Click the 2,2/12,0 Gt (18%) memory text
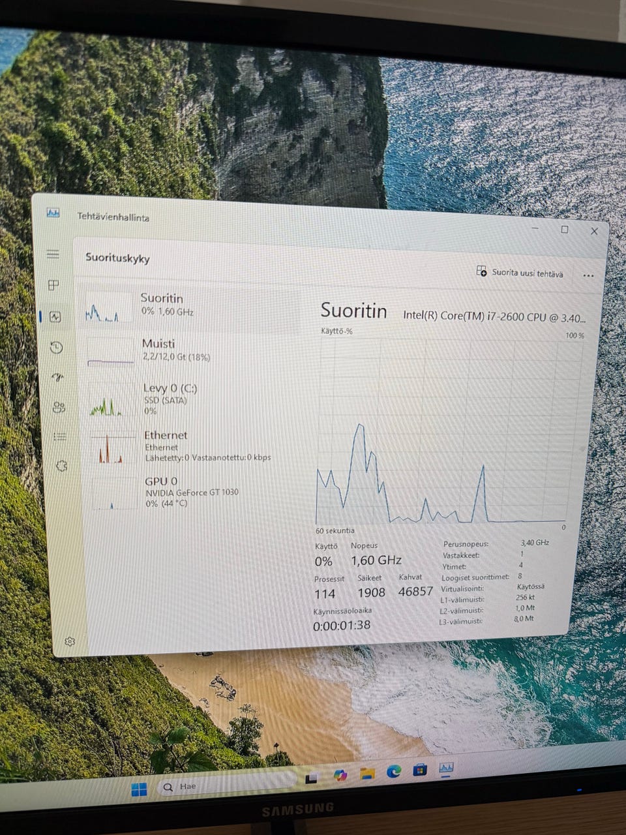The height and width of the screenshot is (835, 626). [x=176, y=357]
